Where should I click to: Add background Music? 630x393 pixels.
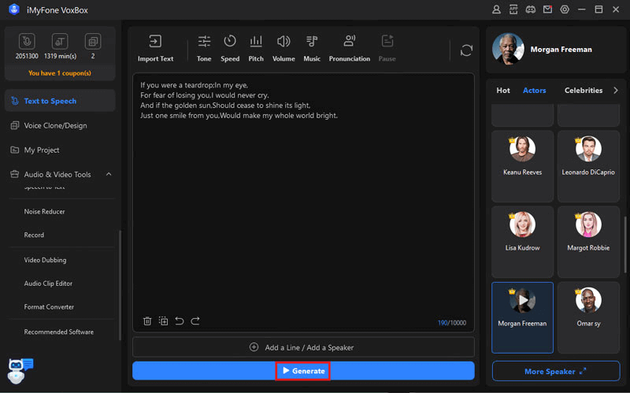tap(312, 48)
